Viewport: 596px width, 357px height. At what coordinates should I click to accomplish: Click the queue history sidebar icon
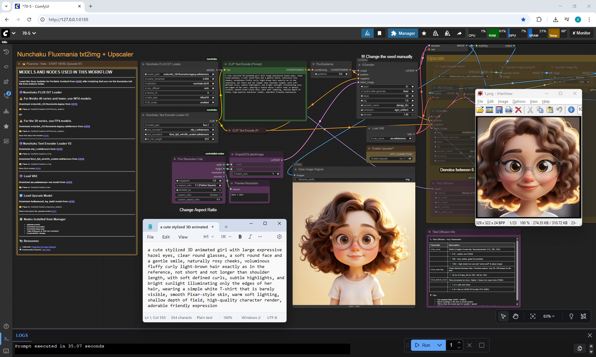click(6, 52)
